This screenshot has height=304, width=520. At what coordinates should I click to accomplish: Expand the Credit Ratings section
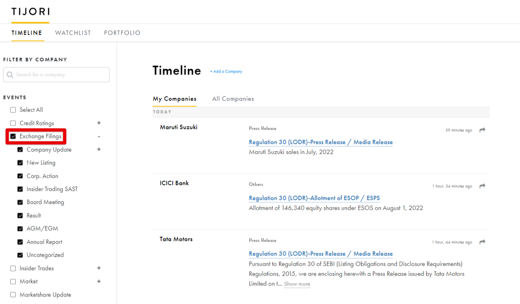click(99, 123)
